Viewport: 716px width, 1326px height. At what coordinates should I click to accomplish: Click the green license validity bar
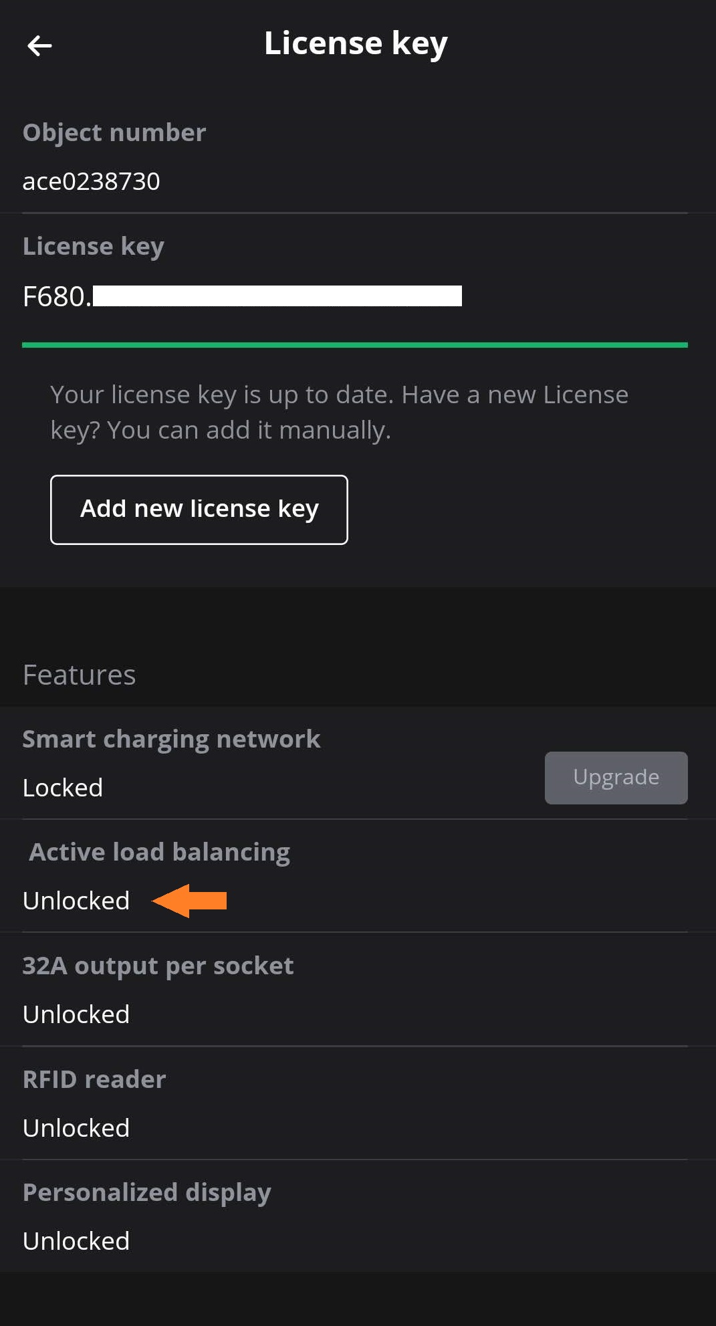pyautogui.click(x=354, y=345)
